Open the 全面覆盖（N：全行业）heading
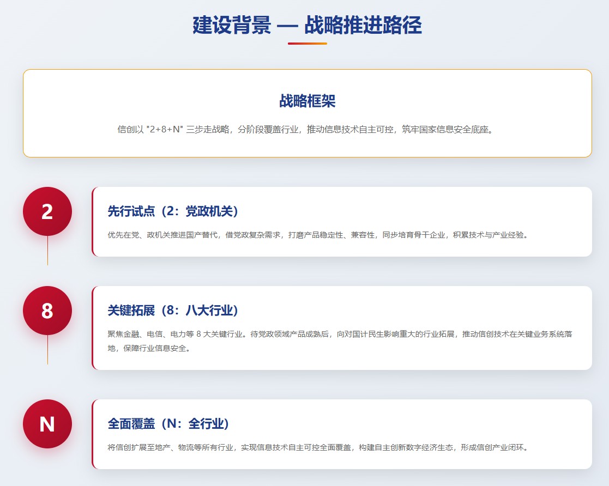 tap(168, 424)
